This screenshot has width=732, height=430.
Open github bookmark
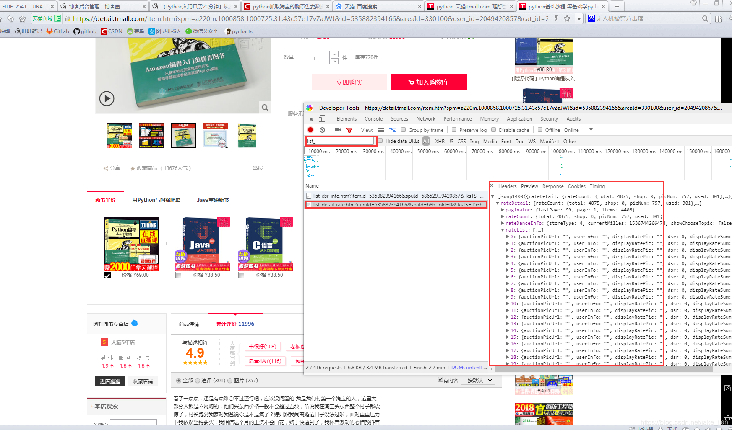[85, 31]
